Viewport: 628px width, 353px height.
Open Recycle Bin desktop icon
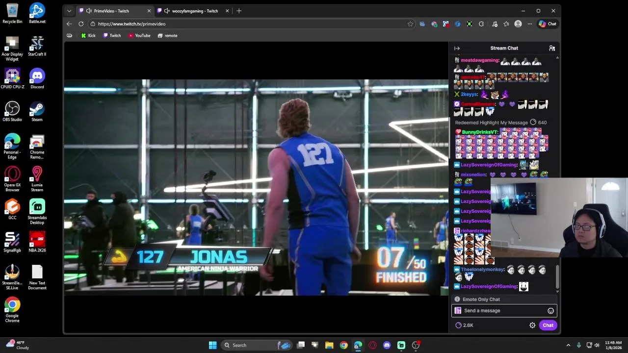(12, 13)
